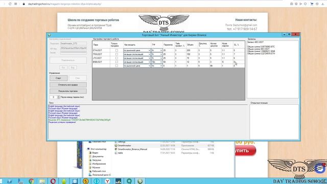This screenshot has width=327, height=184.
Task: Click the Старт button
Action: coord(58,78)
